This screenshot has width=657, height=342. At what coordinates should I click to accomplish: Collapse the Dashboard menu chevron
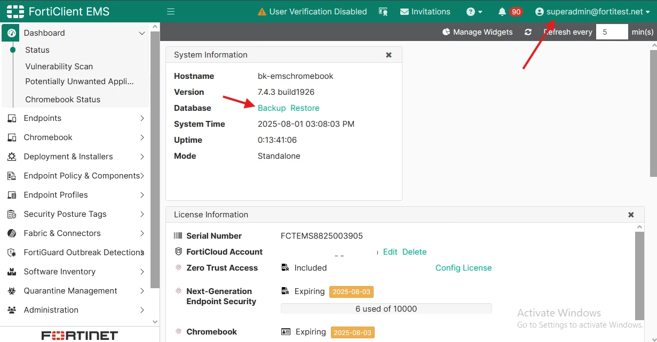click(142, 33)
